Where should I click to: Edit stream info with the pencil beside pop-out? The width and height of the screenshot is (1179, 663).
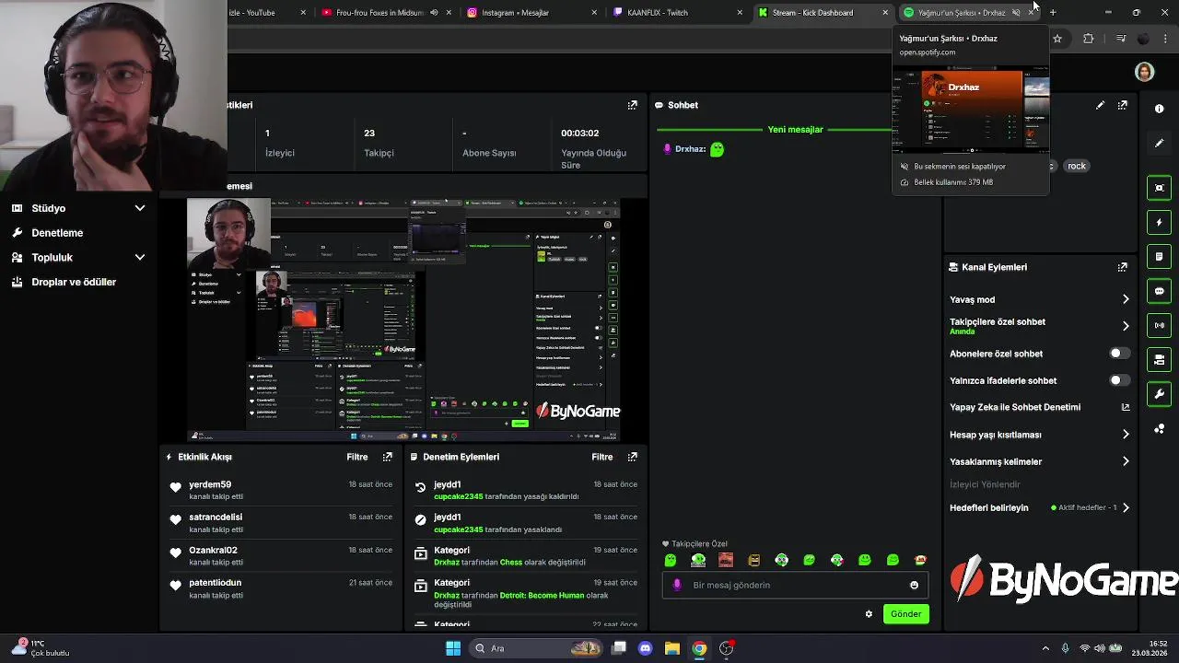pyautogui.click(x=1100, y=105)
